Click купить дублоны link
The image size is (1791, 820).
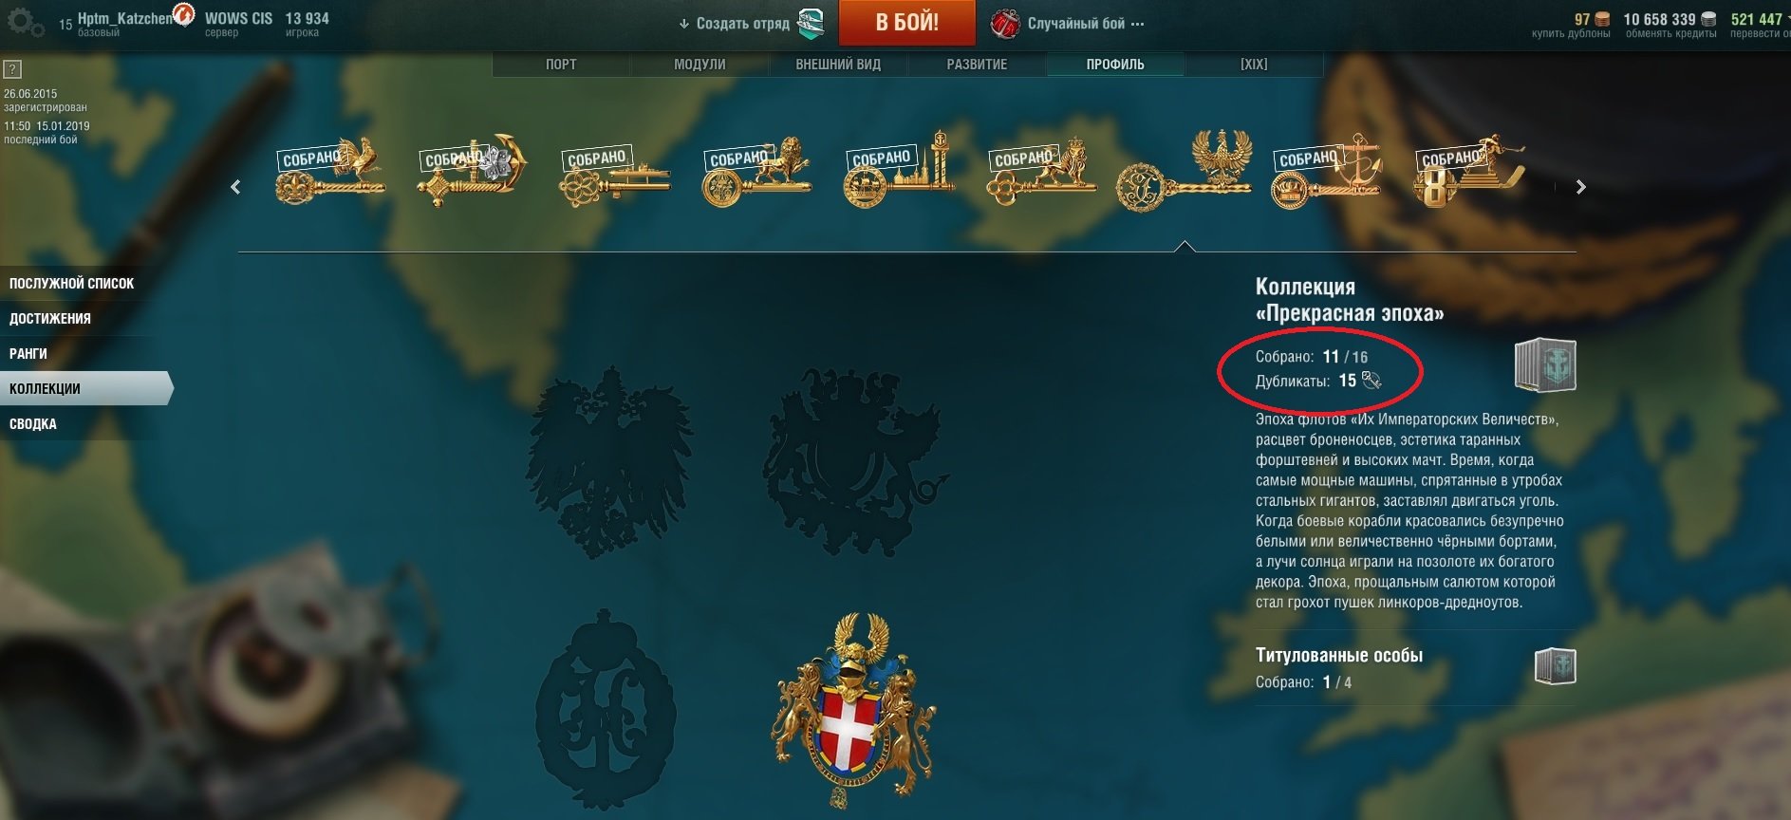click(x=1571, y=33)
